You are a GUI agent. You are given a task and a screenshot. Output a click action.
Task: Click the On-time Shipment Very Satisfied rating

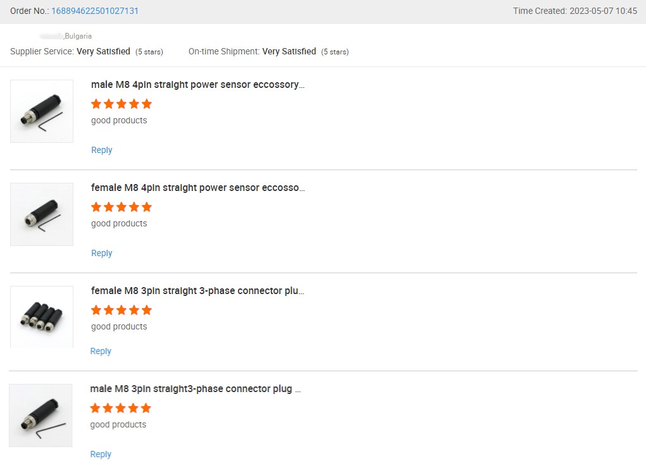(289, 51)
